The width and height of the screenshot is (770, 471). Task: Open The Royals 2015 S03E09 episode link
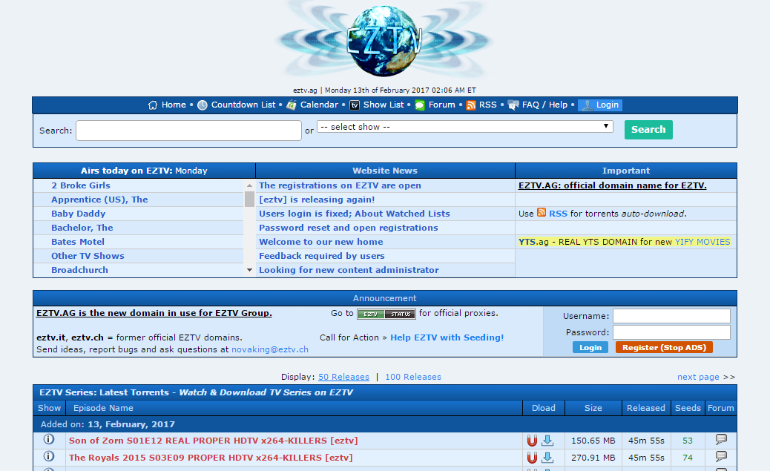[x=211, y=457]
